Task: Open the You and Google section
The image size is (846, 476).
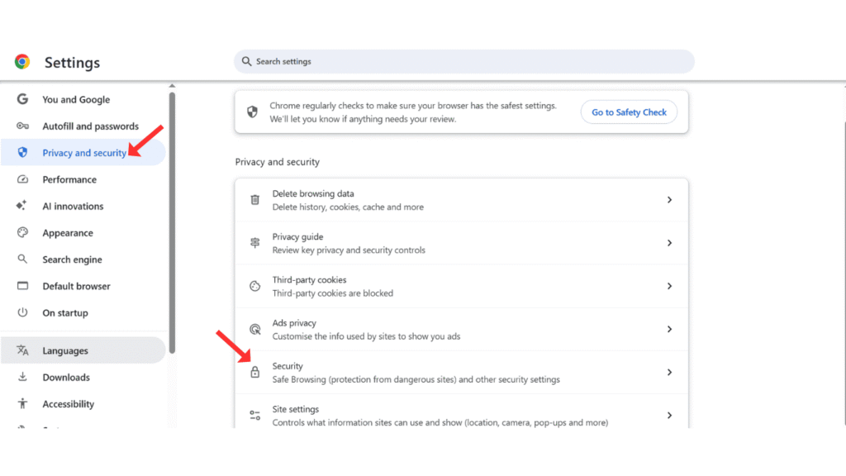Action: point(76,99)
